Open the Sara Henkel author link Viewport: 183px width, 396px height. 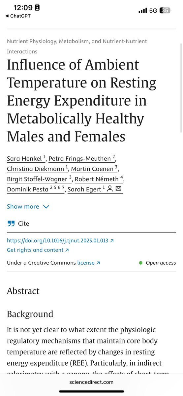tap(26, 159)
